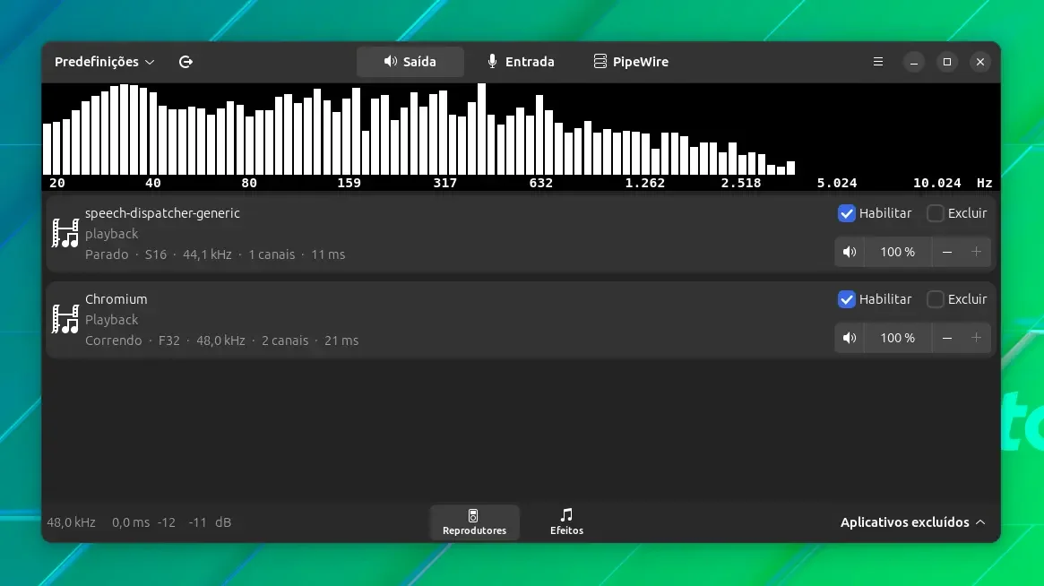The height and width of the screenshot is (586, 1044).
Task: Increase Chromium volume with plus button
Action: [976, 338]
